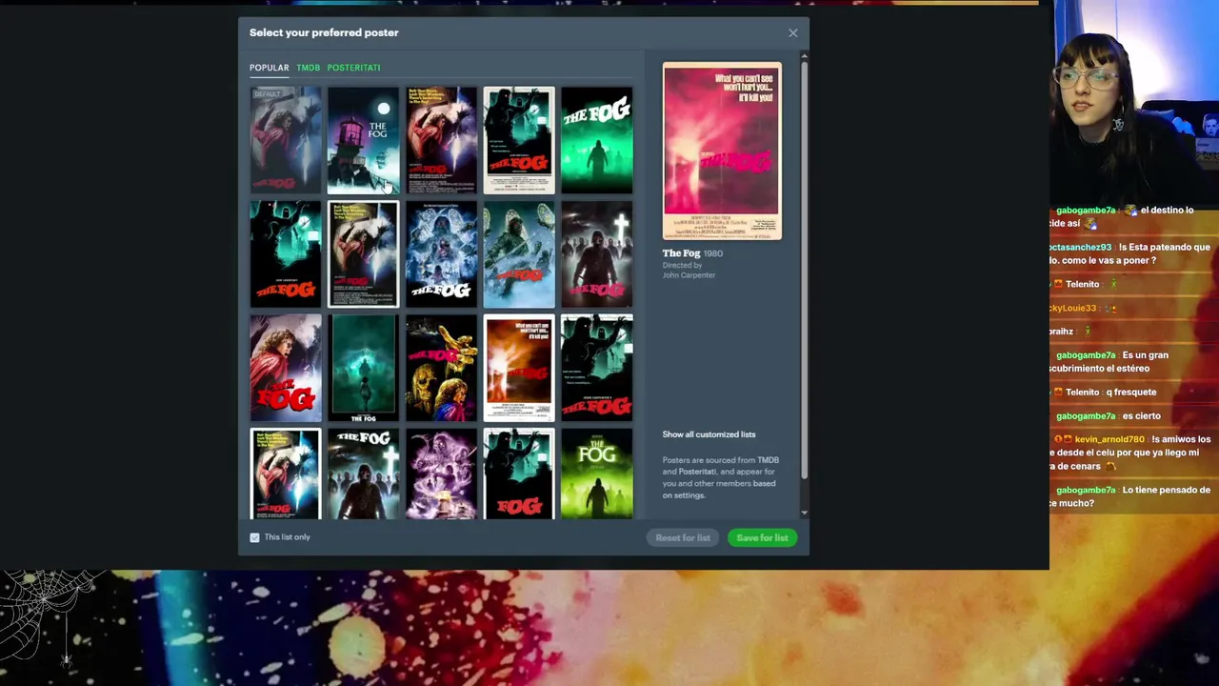Choose the white-bordered woman poster in the bottom row

(x=286, y=474)
